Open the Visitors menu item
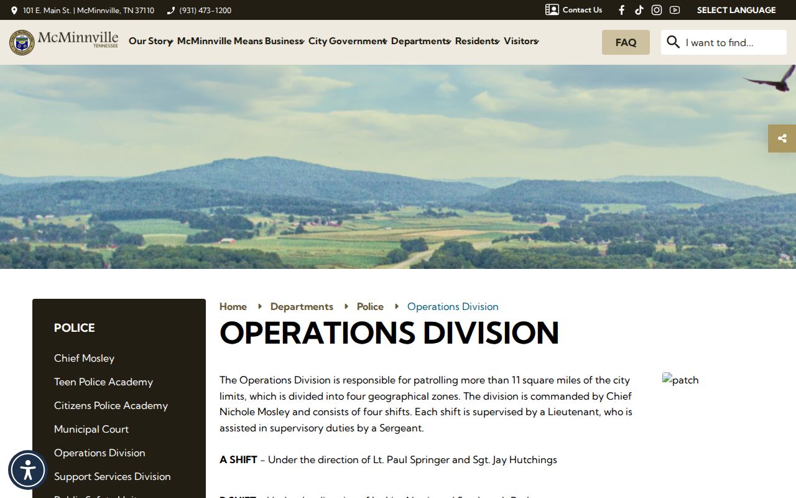 coord(521,41)
